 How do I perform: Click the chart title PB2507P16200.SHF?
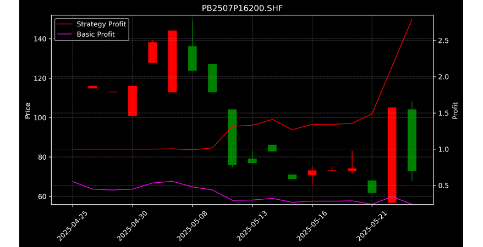point(242,8)
